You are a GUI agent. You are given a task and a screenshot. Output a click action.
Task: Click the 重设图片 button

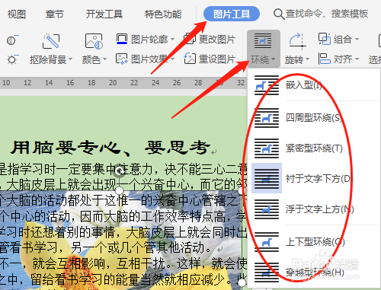pos(210,59)
